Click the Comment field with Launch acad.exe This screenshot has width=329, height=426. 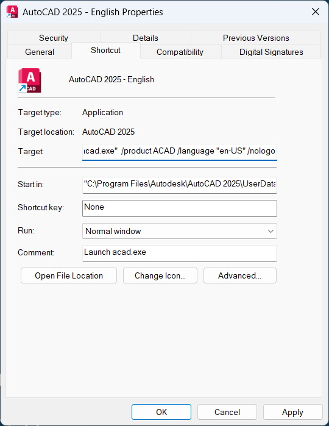pyautogui.click(x=180, y=253)
